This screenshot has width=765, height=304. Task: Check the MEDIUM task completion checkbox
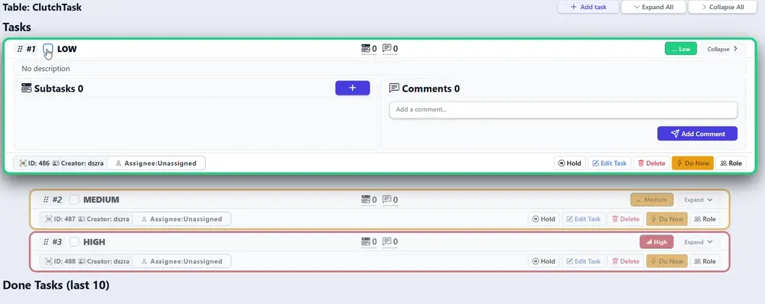(73, 200)
